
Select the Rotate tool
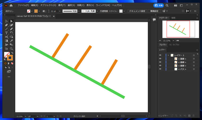(11, 33)
